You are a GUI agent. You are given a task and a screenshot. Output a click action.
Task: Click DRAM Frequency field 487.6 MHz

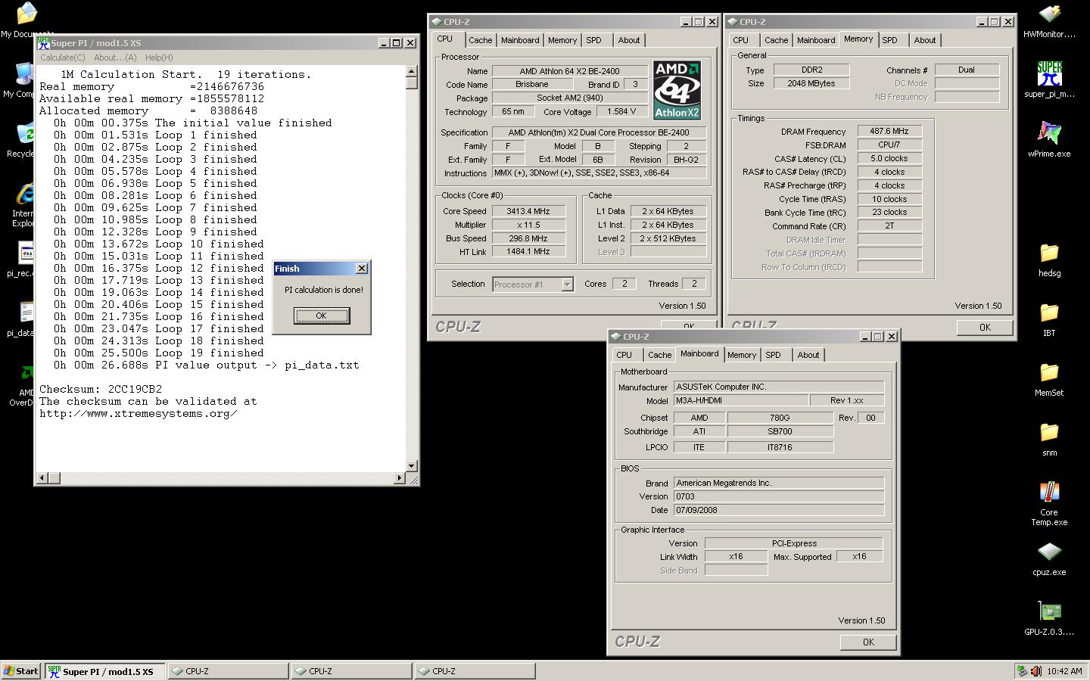(x=889, y=131)
